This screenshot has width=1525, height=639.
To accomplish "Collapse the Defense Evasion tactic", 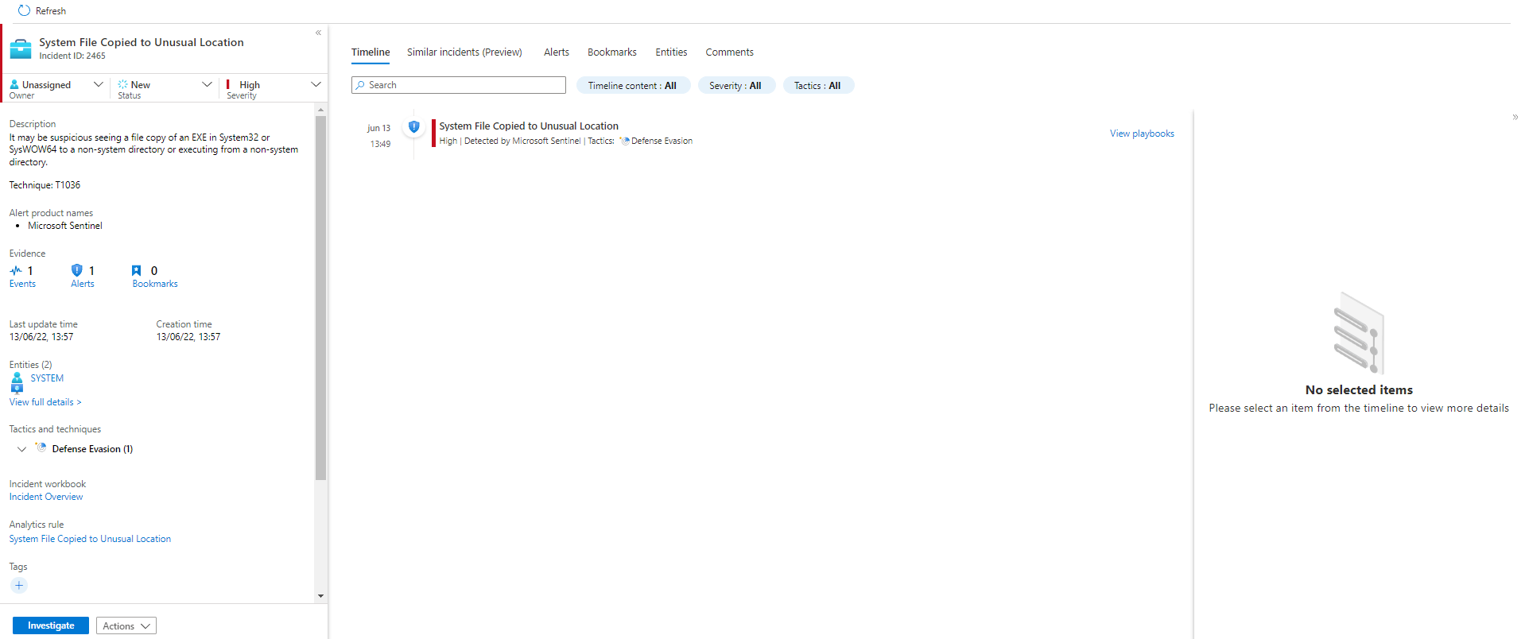I will tap(21, 449).
